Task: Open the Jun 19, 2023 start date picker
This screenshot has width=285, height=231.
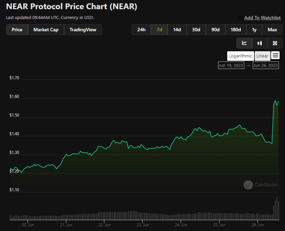Action: point(231,66)
